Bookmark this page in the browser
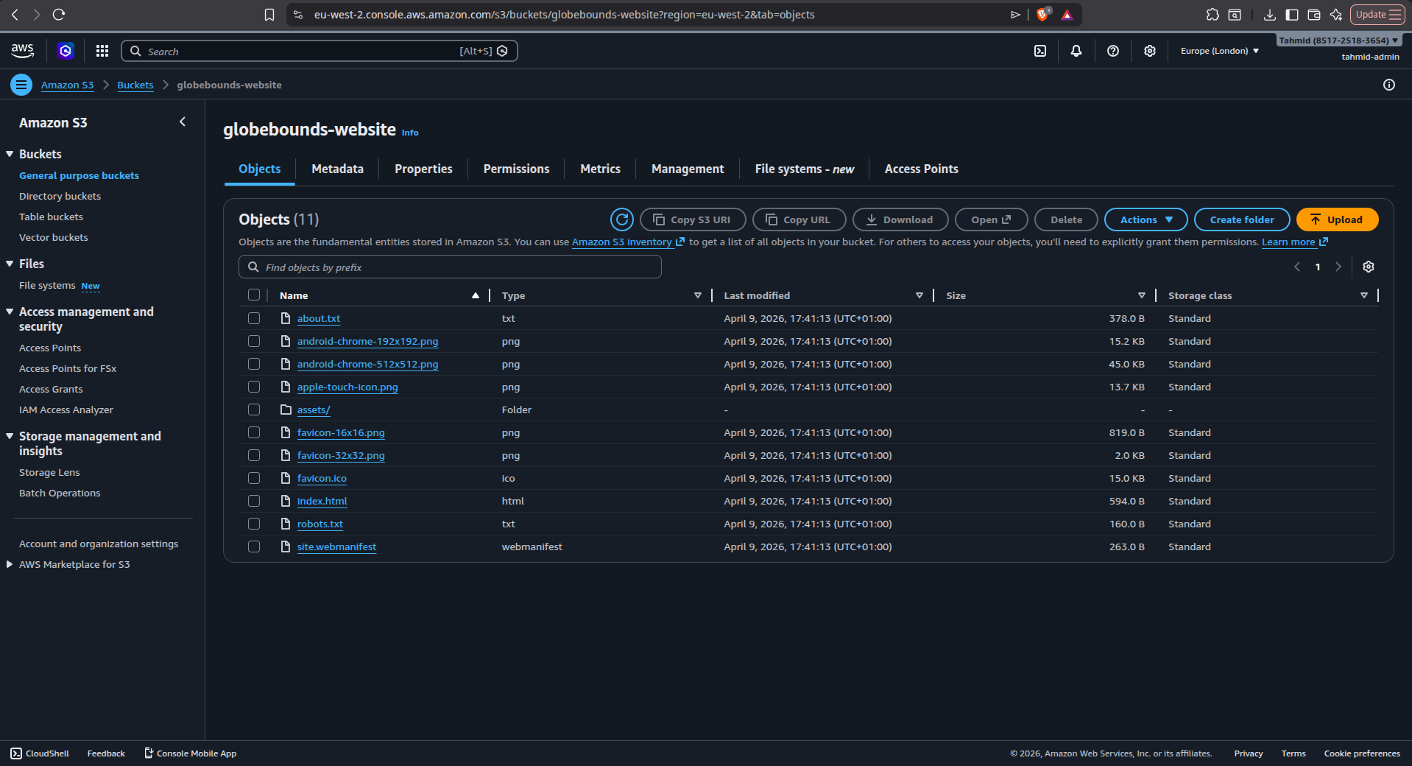1412x766 pixels. [x=269, y=15]
